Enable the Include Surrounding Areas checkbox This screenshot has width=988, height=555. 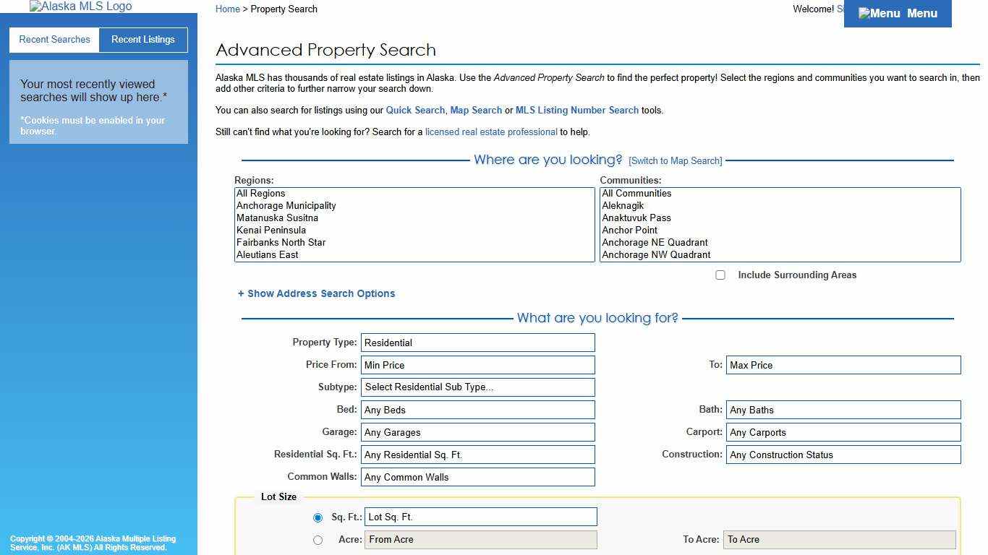(x=720, y=275)
